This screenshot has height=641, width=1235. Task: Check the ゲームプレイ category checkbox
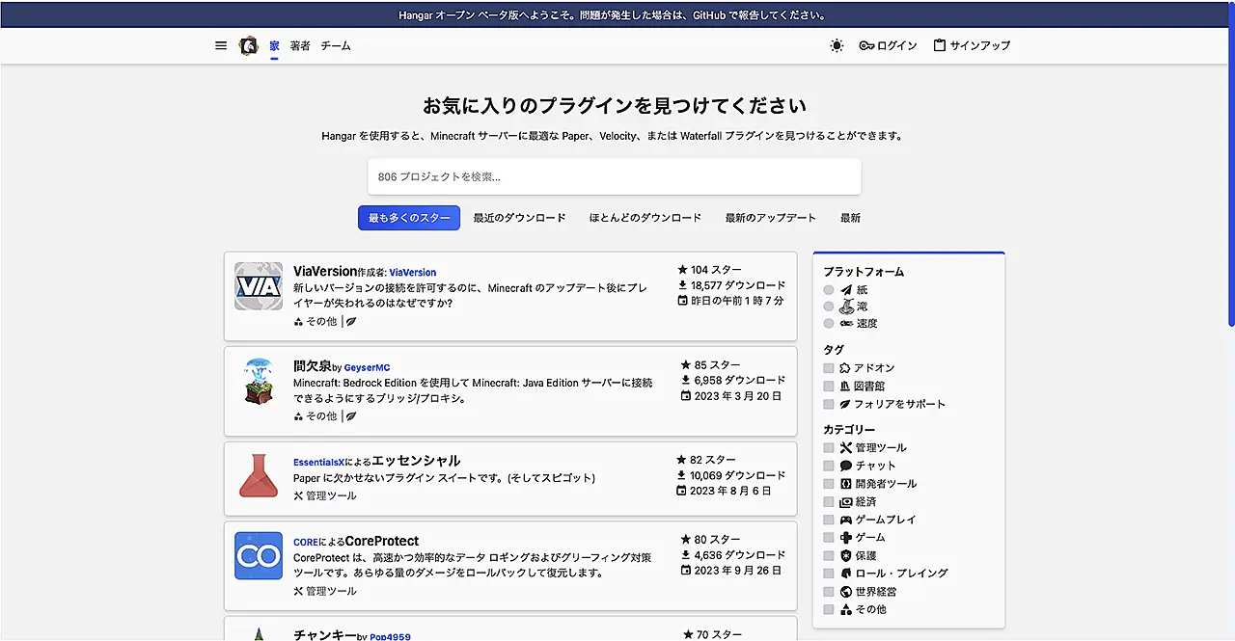point(829,520)
